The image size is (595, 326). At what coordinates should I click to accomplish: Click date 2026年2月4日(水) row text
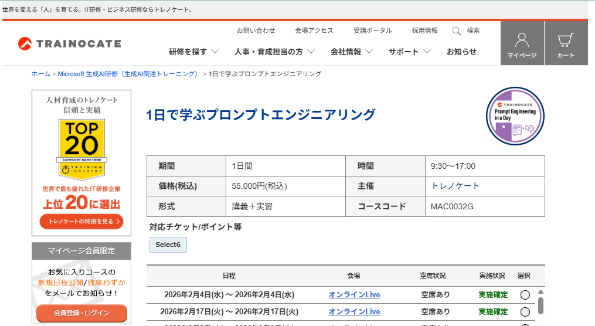click(229, 295)
